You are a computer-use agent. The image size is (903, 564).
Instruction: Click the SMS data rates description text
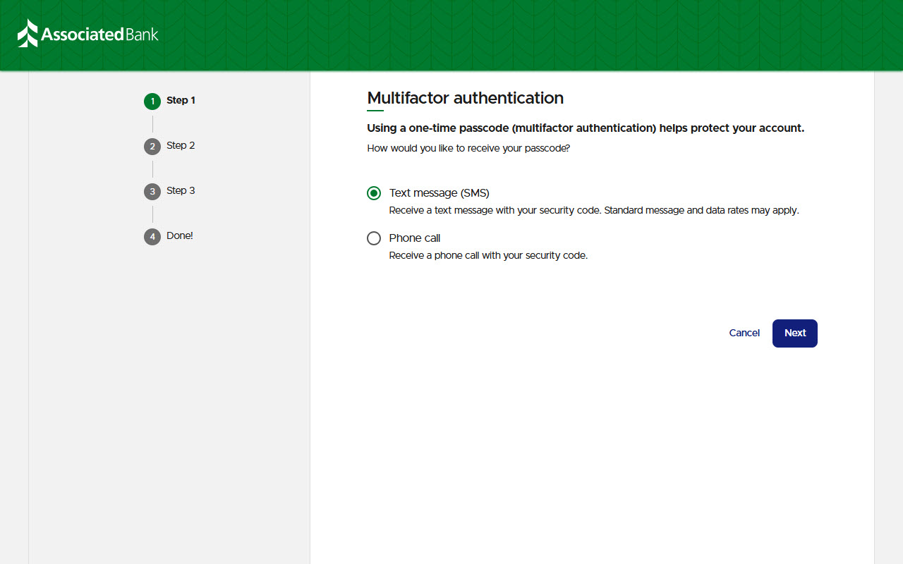click(x=593, y=210)
